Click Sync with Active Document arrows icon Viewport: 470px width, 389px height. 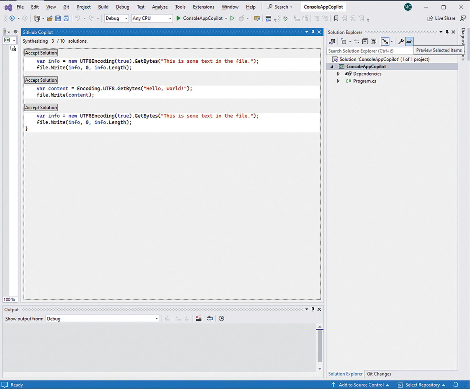point(357,42)
